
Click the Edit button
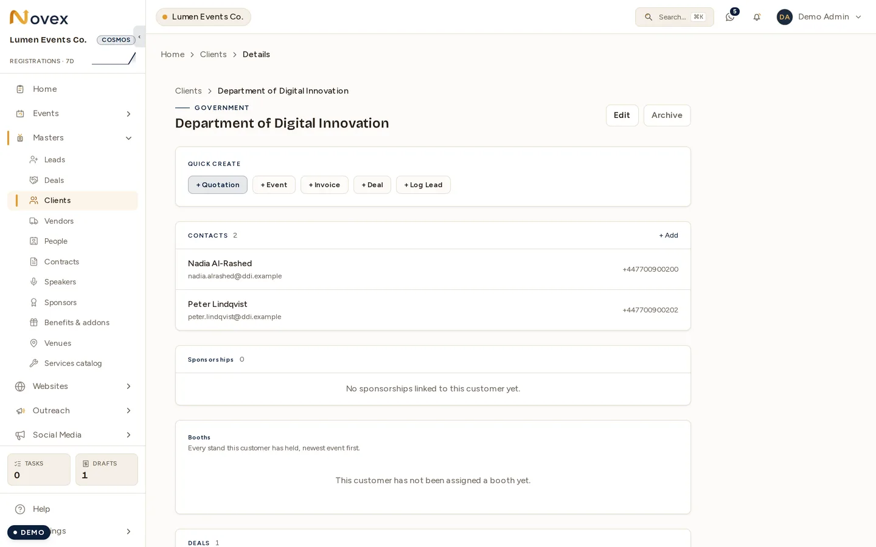click(x=622, y=115)
